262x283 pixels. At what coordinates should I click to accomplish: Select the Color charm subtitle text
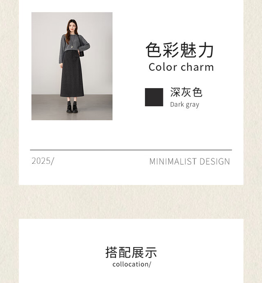click(x=181, y=67)
